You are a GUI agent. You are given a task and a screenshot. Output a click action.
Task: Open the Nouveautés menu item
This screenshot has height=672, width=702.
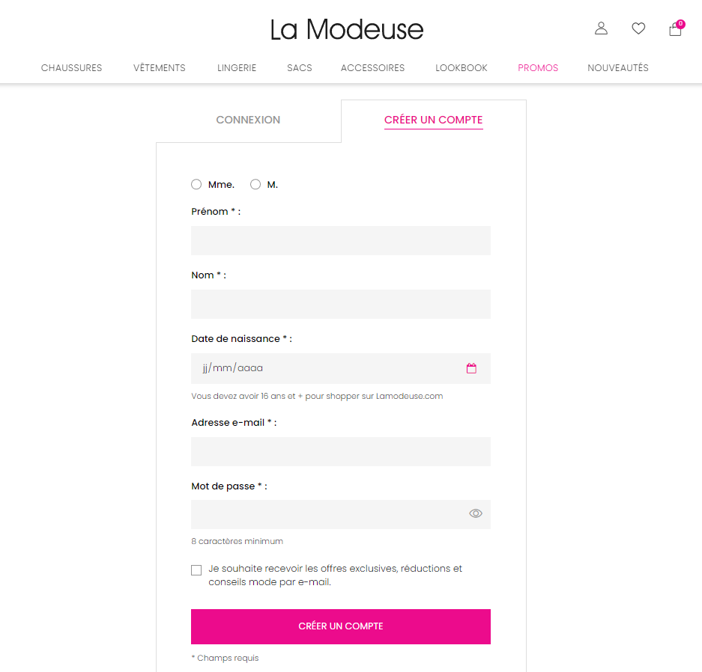pos(618,68)
